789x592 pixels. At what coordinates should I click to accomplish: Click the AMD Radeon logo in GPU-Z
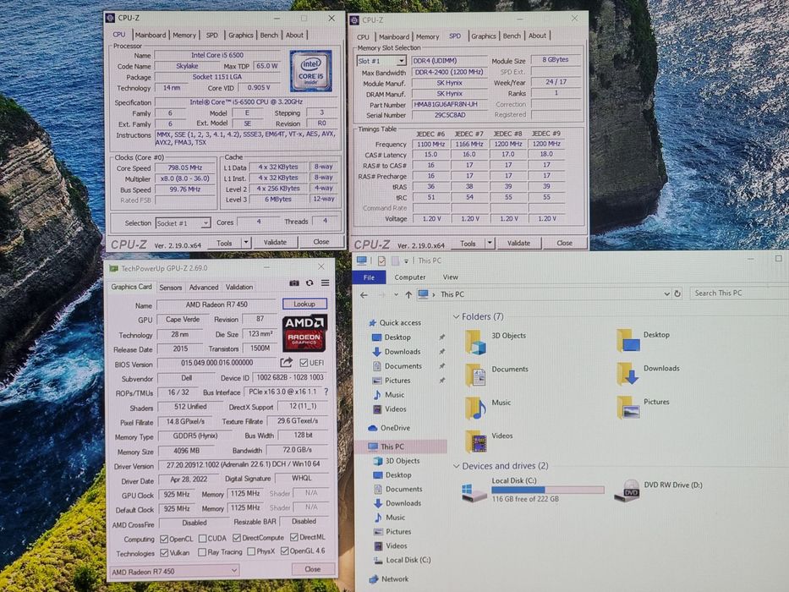pos(305,333)
